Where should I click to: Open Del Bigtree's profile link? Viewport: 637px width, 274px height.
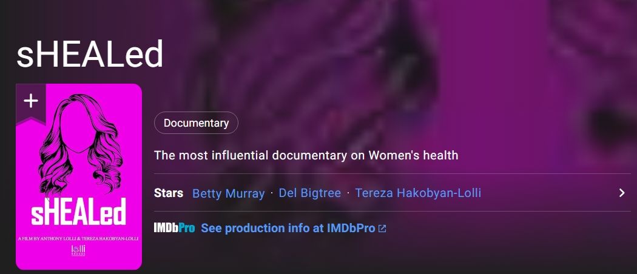(309, 193)
